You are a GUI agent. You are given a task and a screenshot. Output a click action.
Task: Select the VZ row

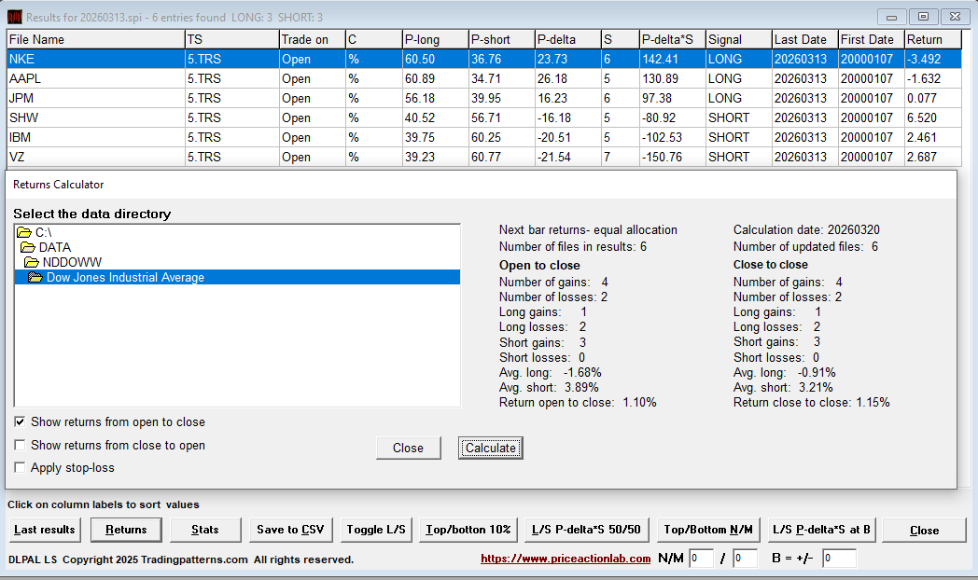(484, 157)
